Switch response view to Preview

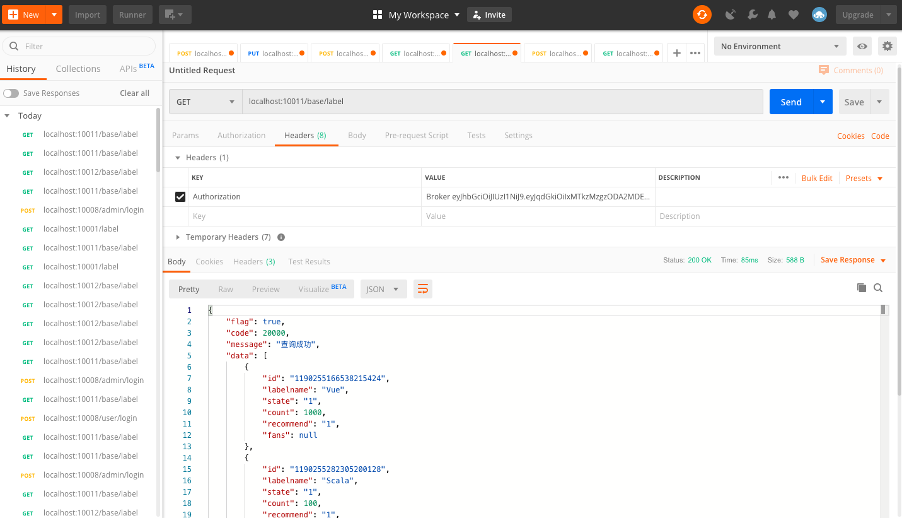tap(266, 289)
